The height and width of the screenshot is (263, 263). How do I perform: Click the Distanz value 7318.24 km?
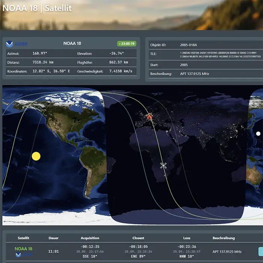[x=43, y=62]
